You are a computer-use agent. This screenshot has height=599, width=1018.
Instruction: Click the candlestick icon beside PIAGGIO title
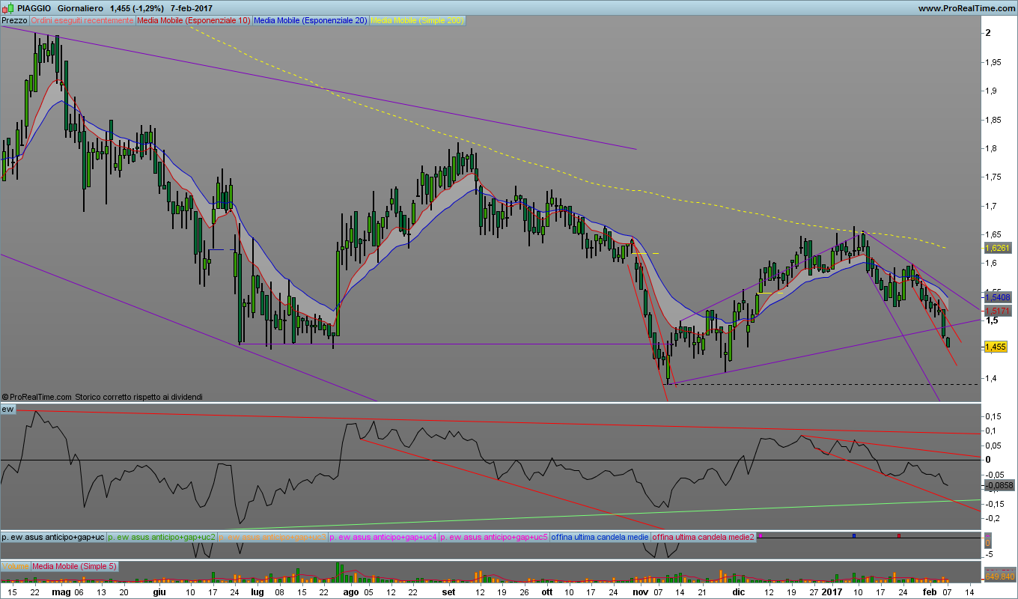[x=7, y=7]
